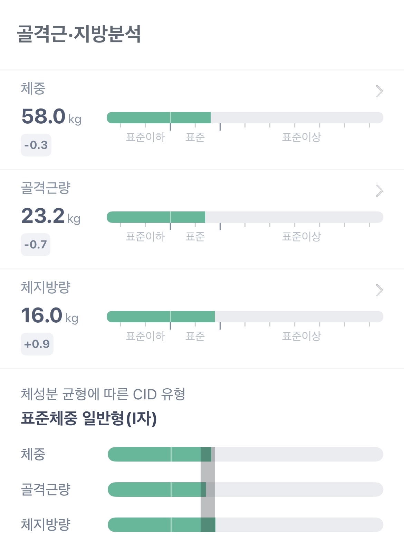Tap the 체성분 균형에 따른 CID 유형 label

tap(103, 394)
